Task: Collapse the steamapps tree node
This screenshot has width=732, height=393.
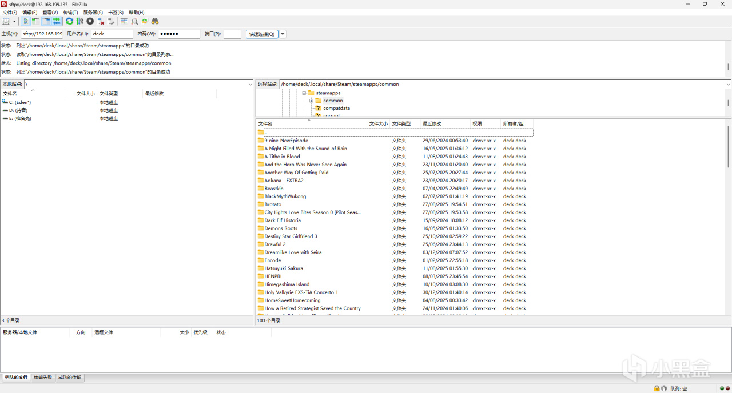Action: pyautogui.click(x=305, y=93)
